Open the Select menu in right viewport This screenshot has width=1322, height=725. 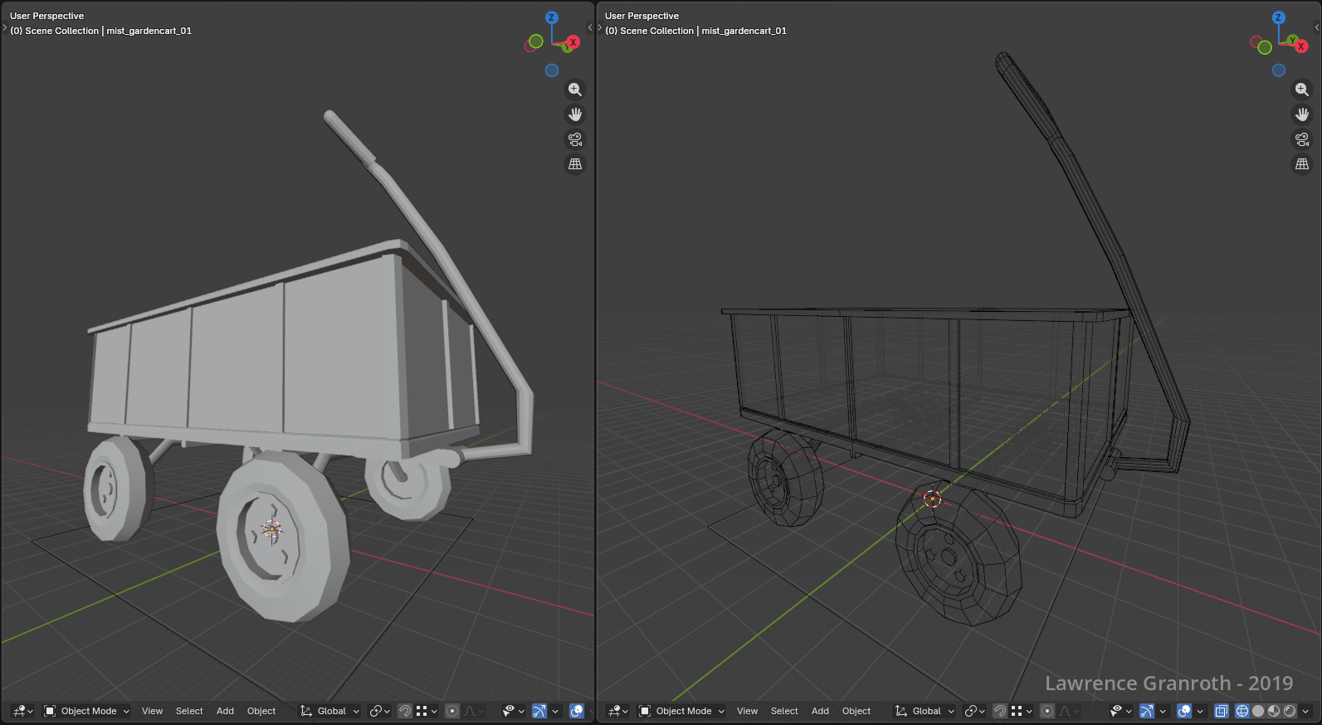click(x=783, y=711)
